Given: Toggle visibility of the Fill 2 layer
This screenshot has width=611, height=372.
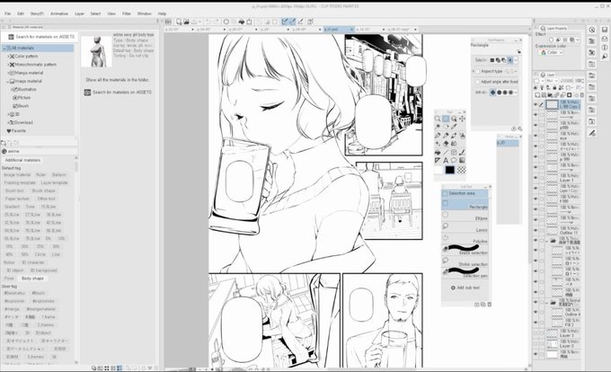Looking at the screenshot, I should click(536, 323).
